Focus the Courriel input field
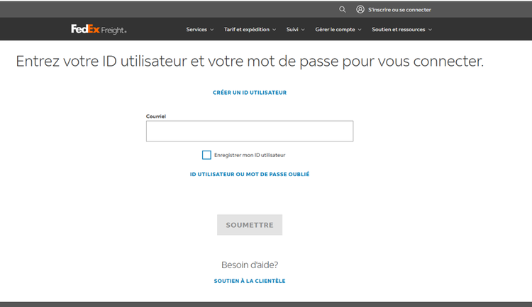The height and width of the screenshot is (307, 532). click(250, 131)
